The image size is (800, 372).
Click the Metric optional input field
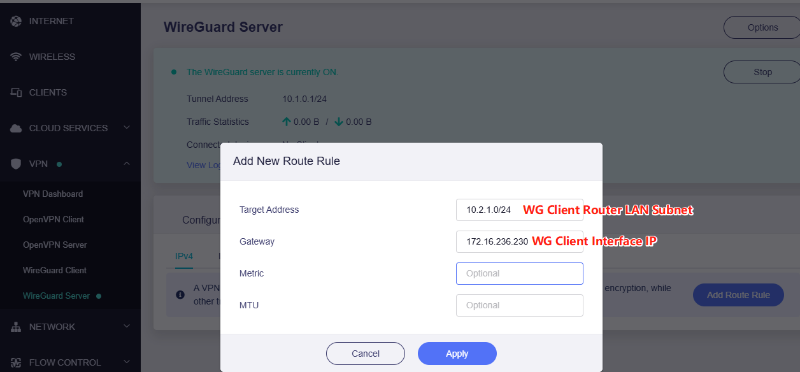(x=519, y=273)
